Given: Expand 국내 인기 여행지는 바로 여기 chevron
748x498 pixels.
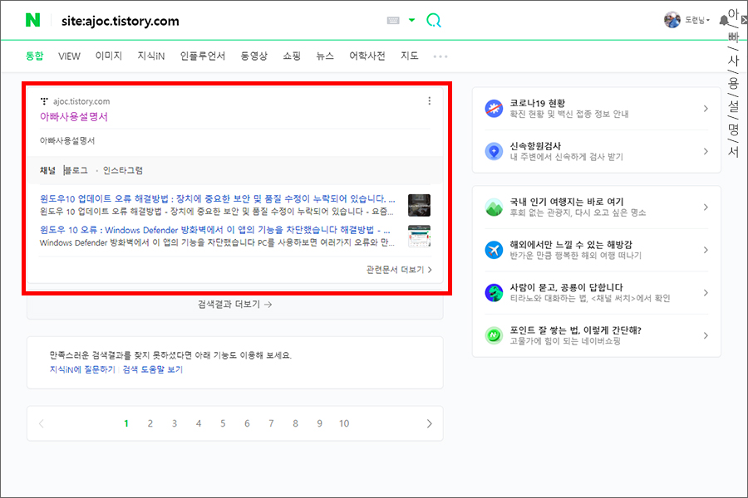Looking at the screenshot, I should [706, 207].
